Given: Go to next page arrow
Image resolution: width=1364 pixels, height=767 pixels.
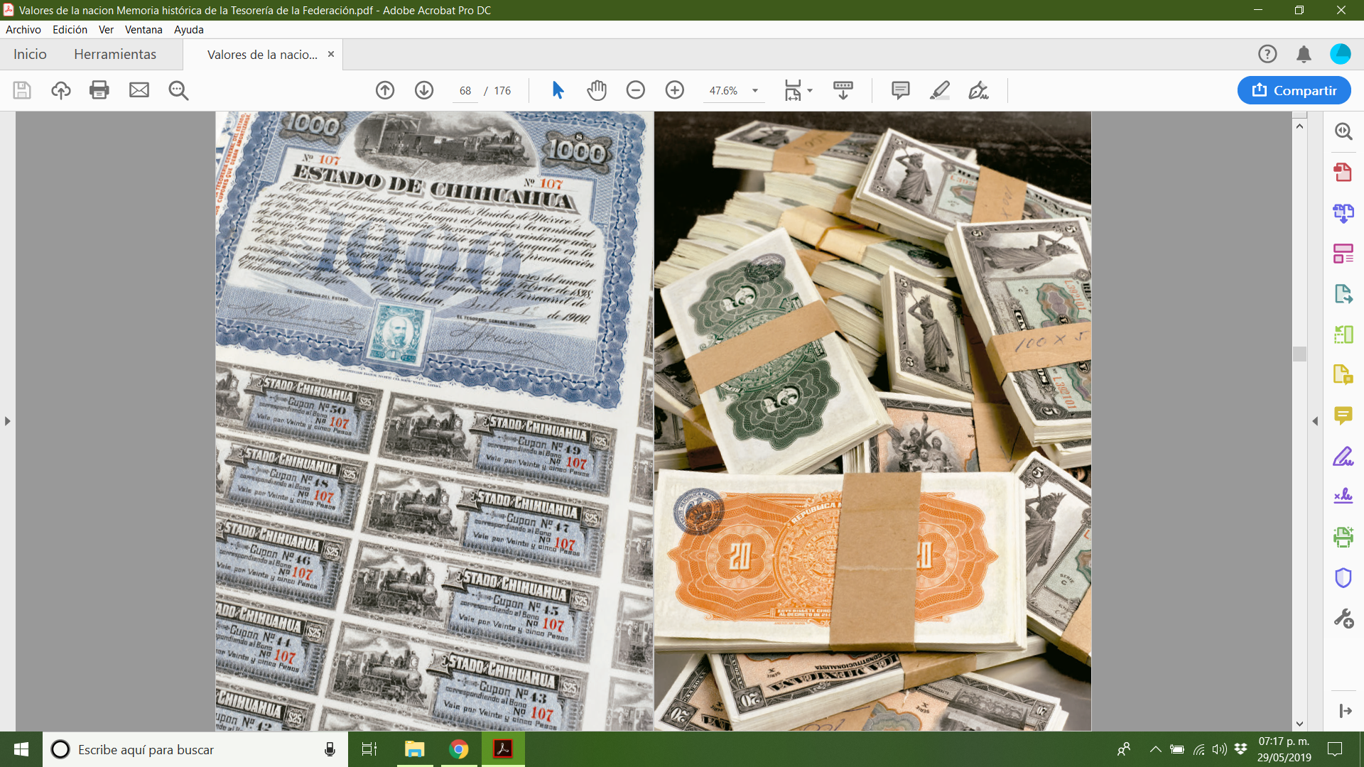Looking at the screenshot, I should (x=424, y=90).
